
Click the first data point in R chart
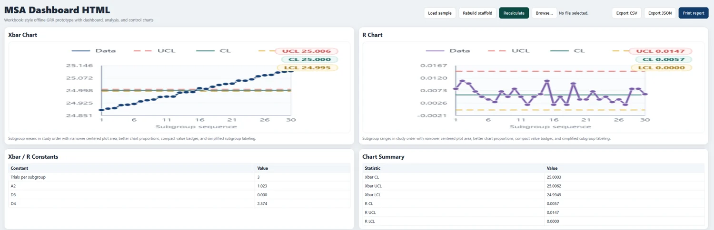click(456, 89)
